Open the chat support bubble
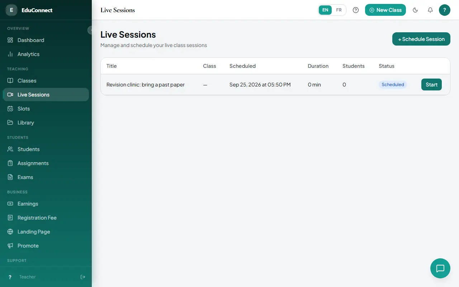 click(x=440, y=268)
